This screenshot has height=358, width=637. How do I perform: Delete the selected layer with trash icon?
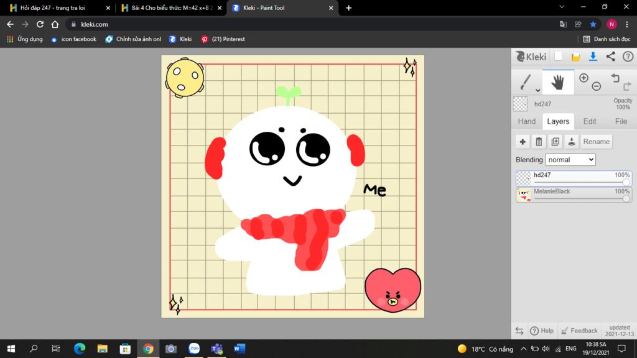pyautogui.click(x=539, y=142)
